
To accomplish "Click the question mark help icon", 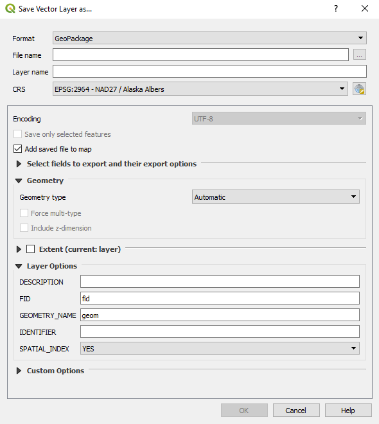I will (336, 8).
